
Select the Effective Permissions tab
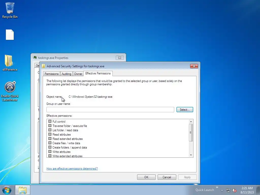[98, 73]
